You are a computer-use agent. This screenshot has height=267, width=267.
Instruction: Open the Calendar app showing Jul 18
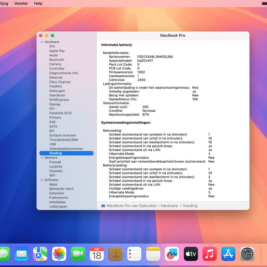coord(97,254)
